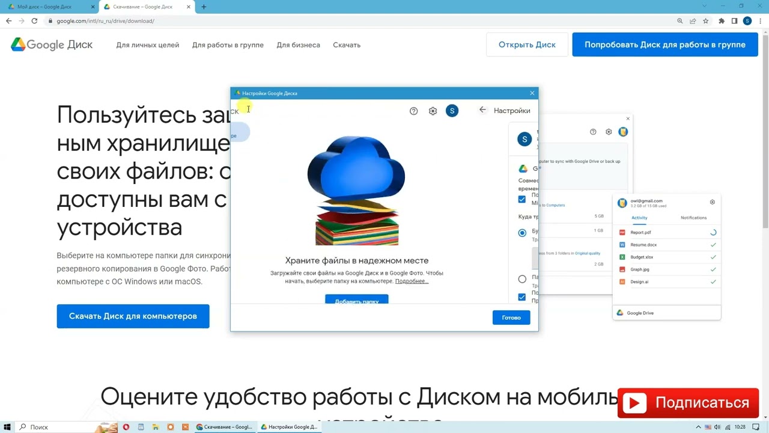The height and width of the screenshot is (433, 769).
Task: Toggle the first checkbox under Совмес… in settings
Action: click(521, 199)
